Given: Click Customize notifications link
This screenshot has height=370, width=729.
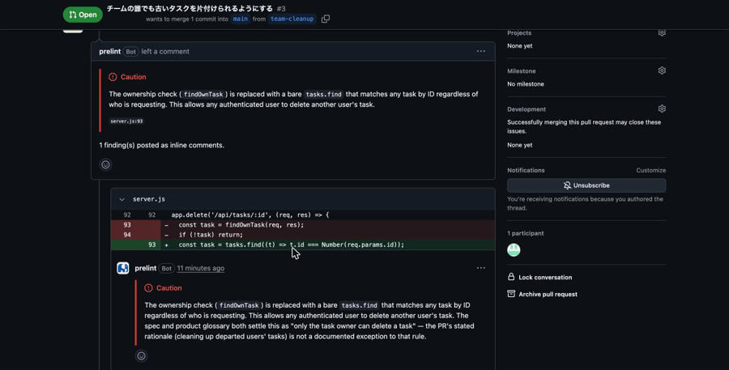Looking at the screenshot, I should (651, 171).
